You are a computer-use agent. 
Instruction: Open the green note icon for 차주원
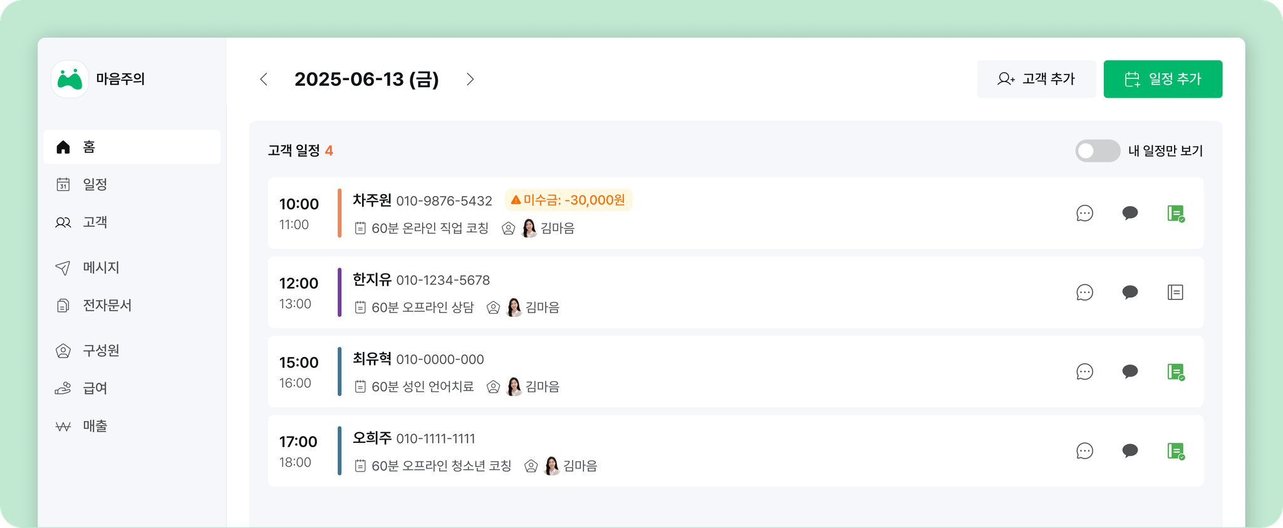1175,214
